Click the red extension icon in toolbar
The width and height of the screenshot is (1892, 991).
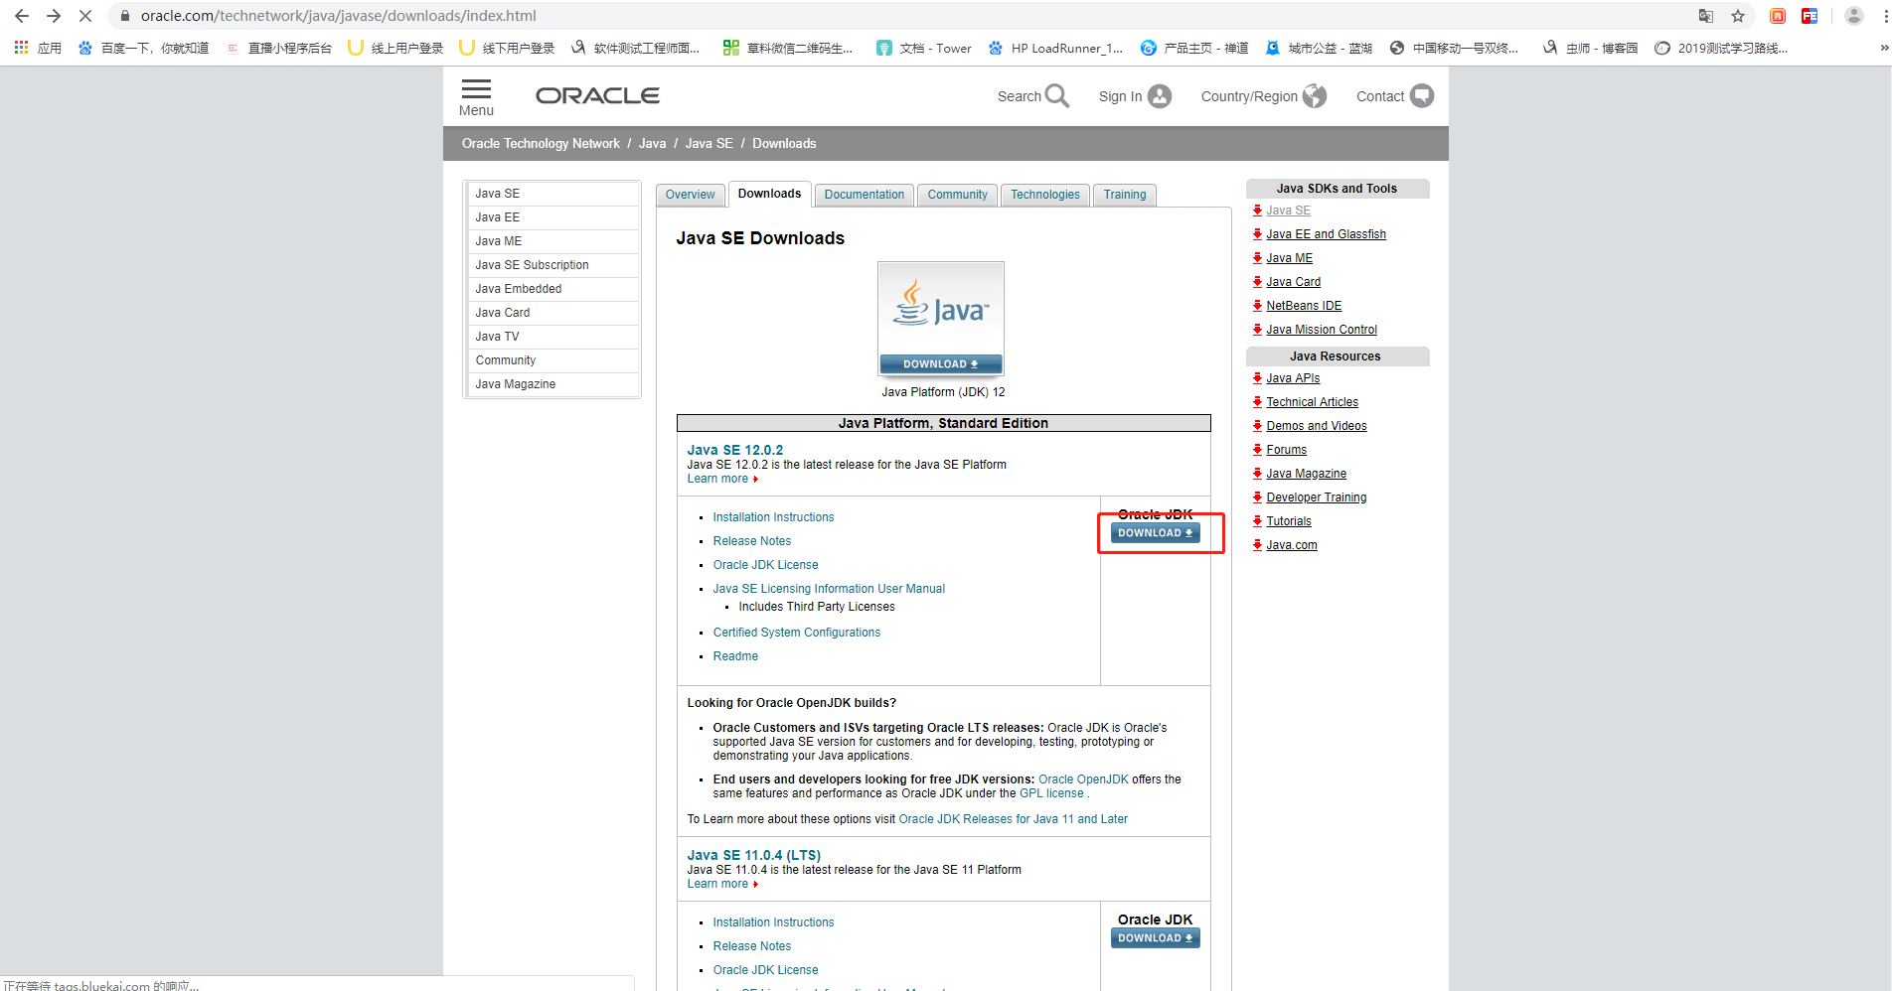click(x=1778, y=16)
